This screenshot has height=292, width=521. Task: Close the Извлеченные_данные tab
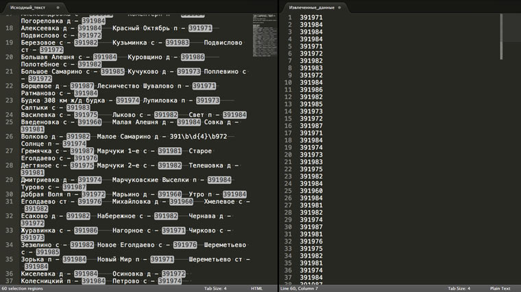click(x=341, y=6)
